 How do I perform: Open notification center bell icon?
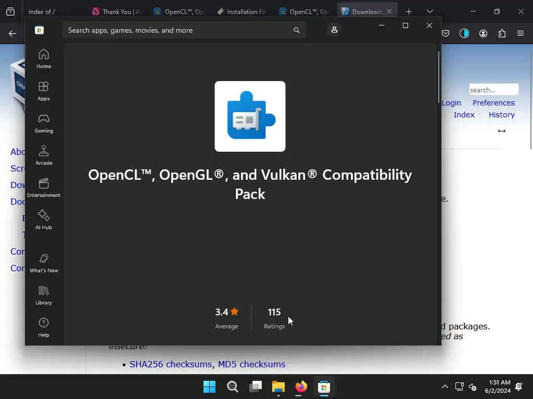[519, 387]
